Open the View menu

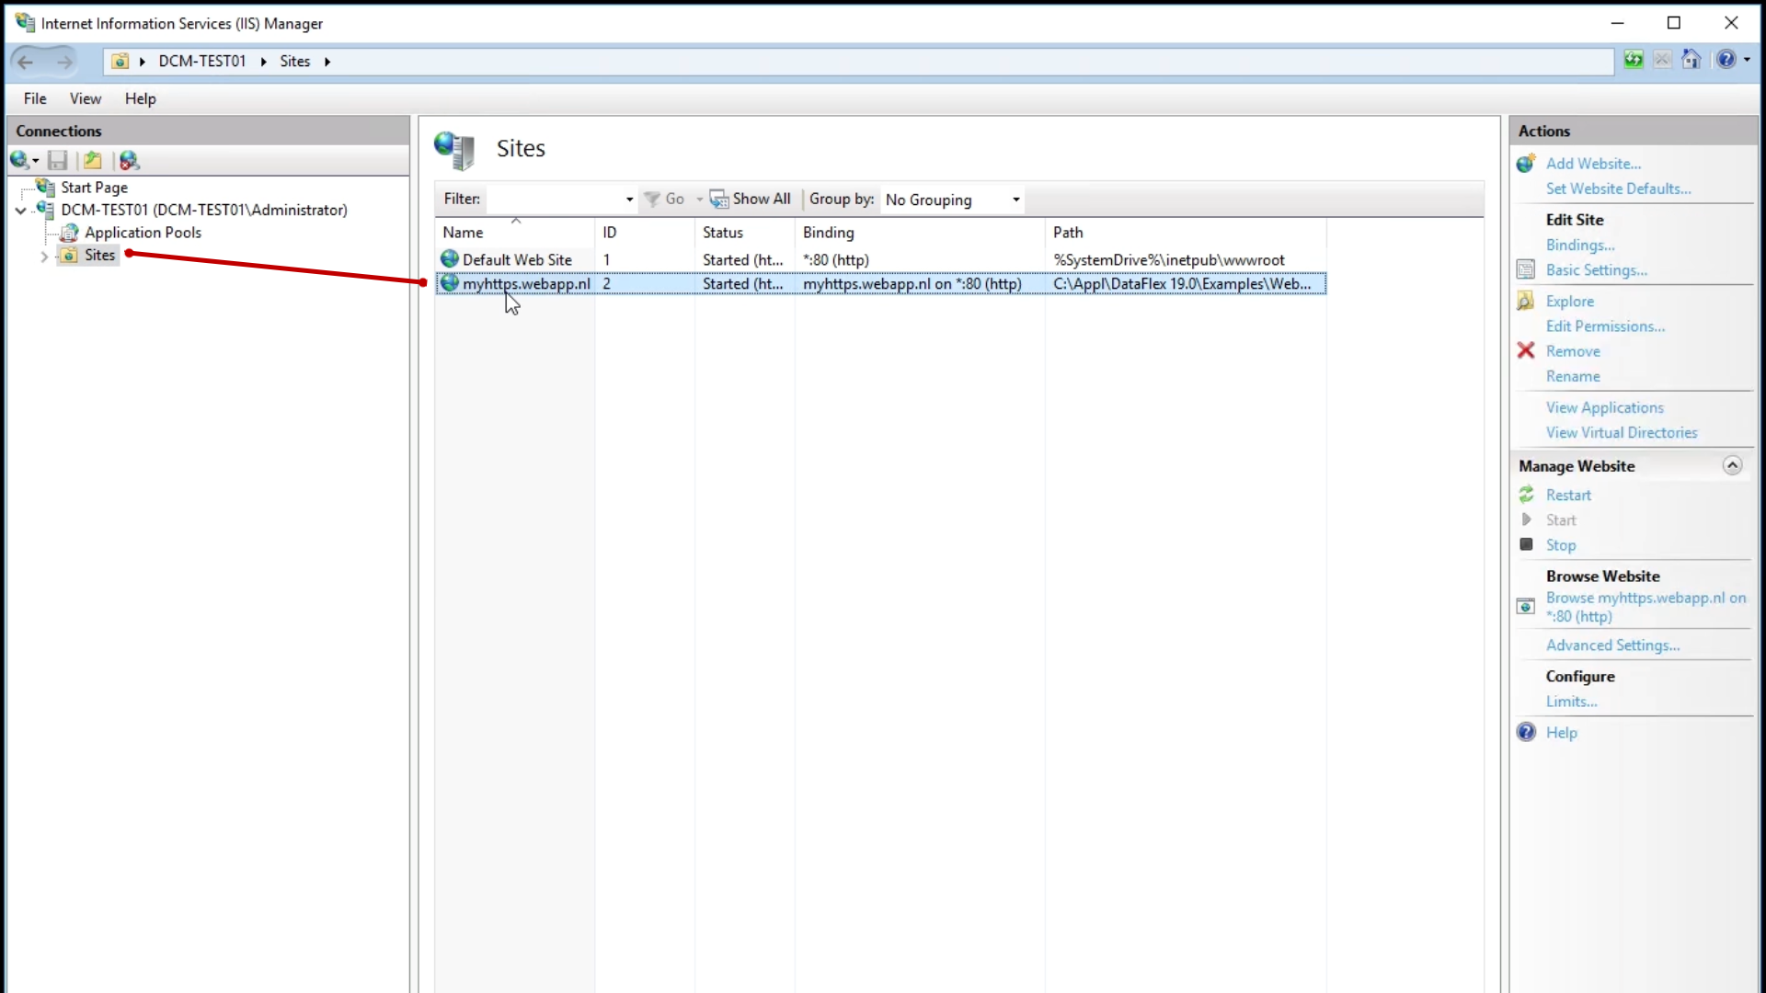tap(85, 98)
